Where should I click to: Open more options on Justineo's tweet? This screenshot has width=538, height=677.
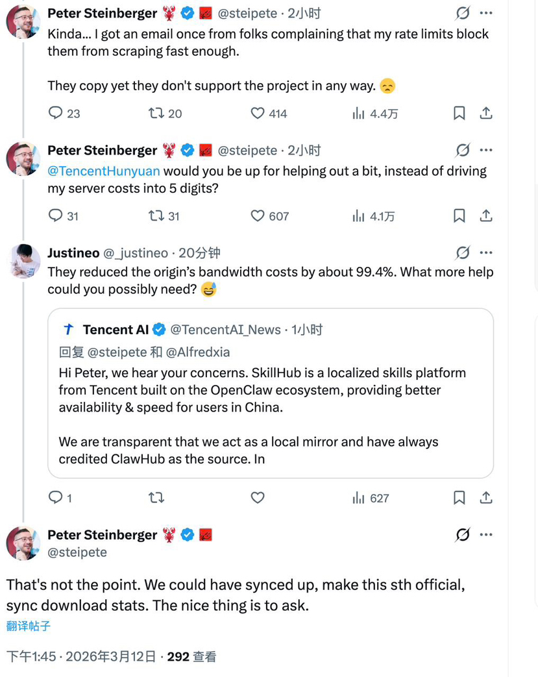(x=486, y=252)
